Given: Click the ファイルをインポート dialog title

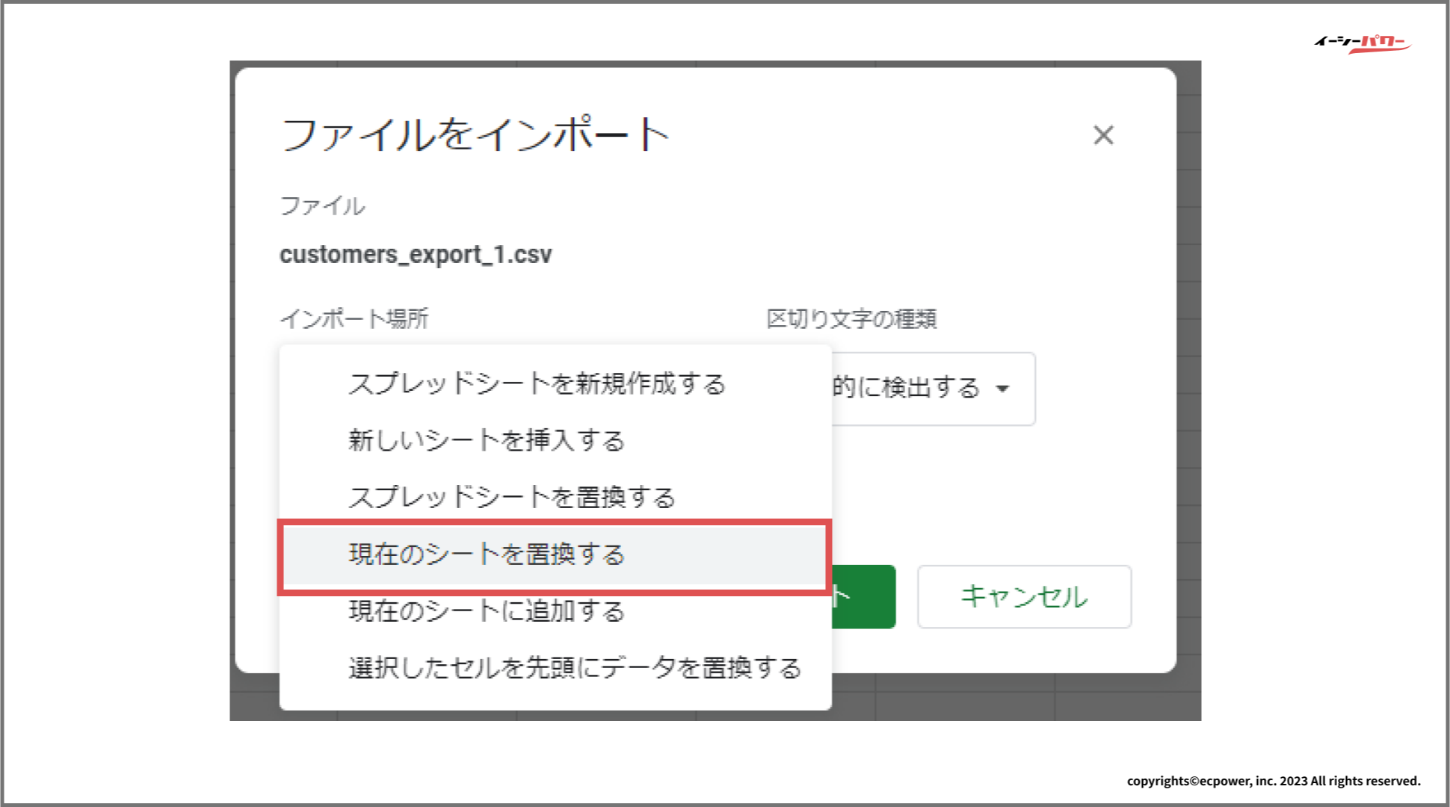Looking at the screenshot, I should [x=475, y=135].
